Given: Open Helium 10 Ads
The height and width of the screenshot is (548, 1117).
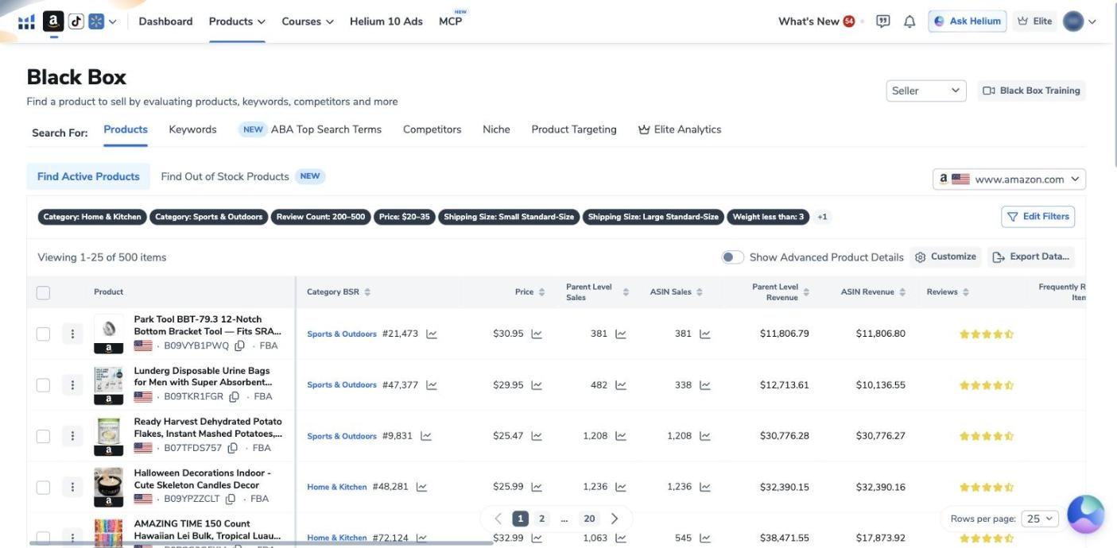Looking at the screenshot, I should click(386, 21).
